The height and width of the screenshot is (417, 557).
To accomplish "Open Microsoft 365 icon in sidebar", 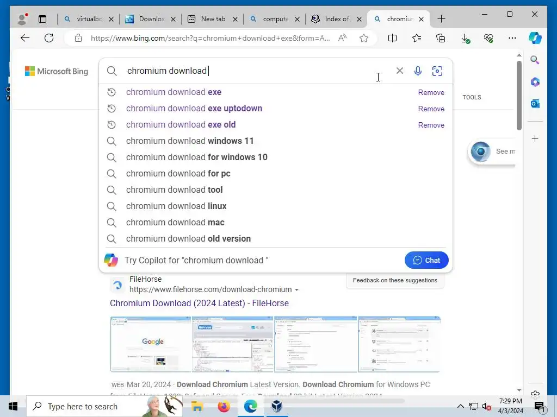I will point(535,82).
